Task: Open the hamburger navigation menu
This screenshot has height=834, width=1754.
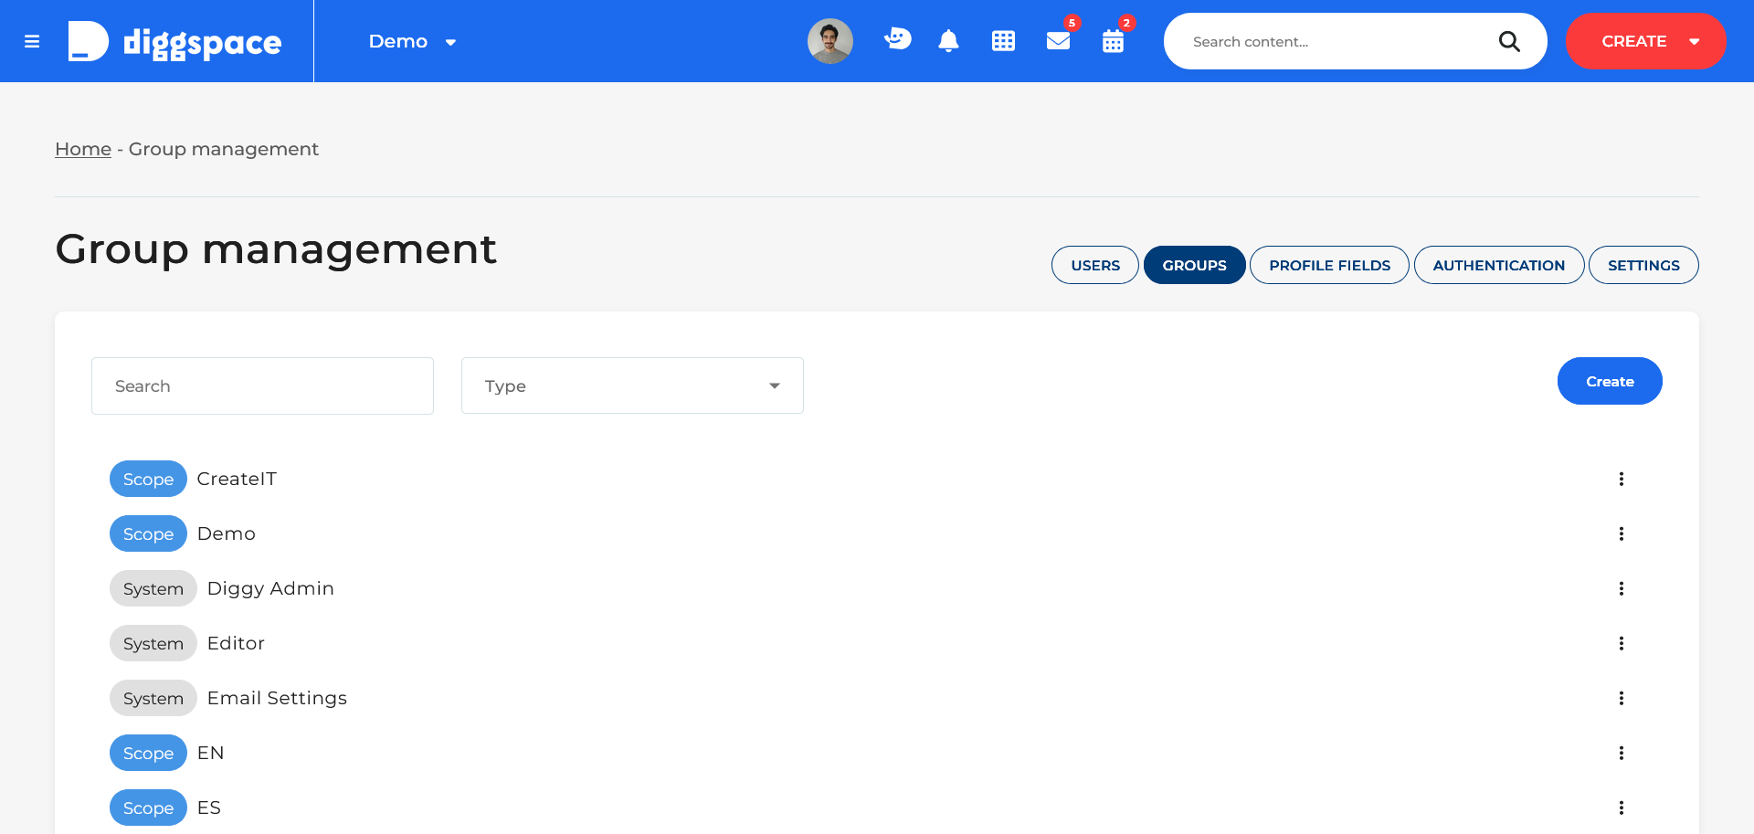Action: click(32, 41)
